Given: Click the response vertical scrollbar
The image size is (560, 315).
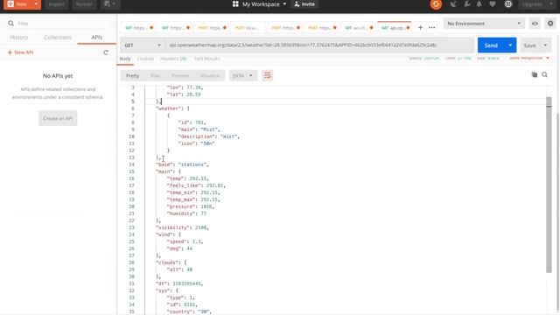Looking at the screenshot, I should [549, 185].
